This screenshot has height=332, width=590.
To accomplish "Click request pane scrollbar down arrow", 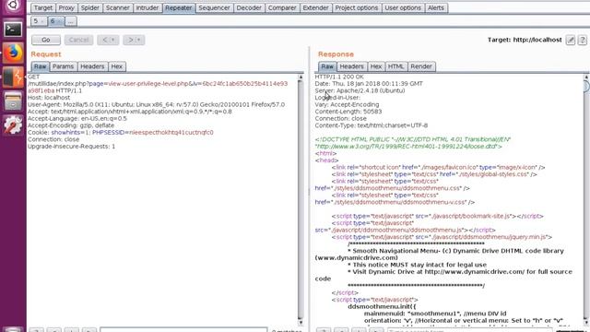I will tap(301, 323).
